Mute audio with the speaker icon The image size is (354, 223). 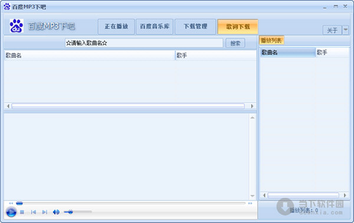click(x=56, y=212)
